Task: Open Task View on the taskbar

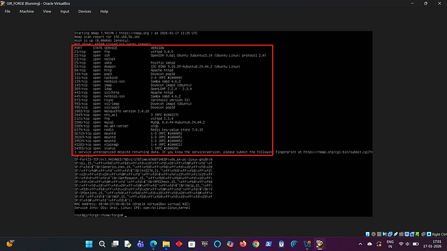Action: [x=115, y=244]
